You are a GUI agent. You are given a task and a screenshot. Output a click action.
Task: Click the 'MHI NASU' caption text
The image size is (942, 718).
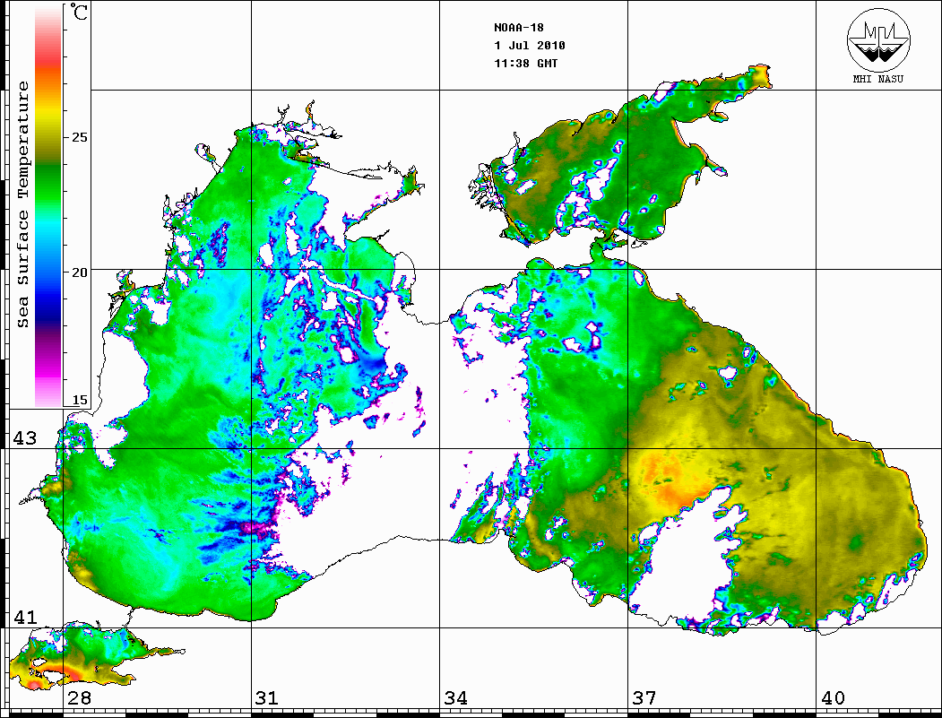tap(878, 79)
